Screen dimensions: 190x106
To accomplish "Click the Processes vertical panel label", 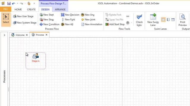I will [4, 77].
